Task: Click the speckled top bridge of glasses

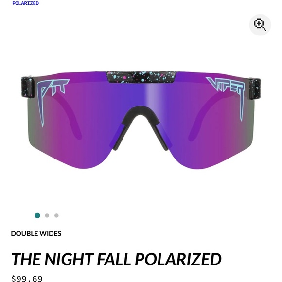Action: pos(141,77)
